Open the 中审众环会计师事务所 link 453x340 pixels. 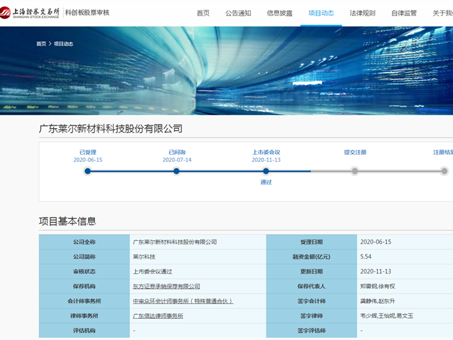tap(183, 301)
